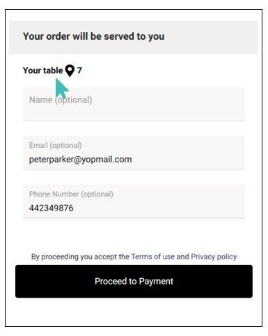Click the phone value 442349876

[52, 208]
